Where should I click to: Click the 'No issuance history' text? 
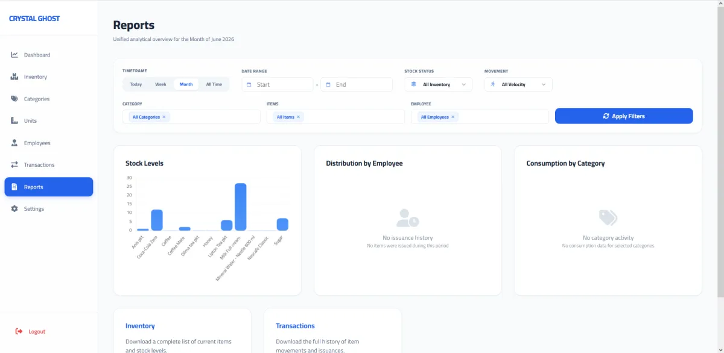pyautogui.click(x=408, y=238)
